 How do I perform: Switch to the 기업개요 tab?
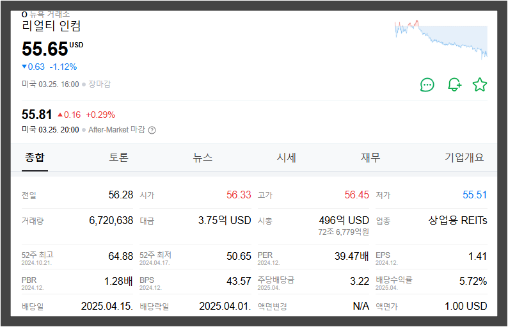point(464,157)
